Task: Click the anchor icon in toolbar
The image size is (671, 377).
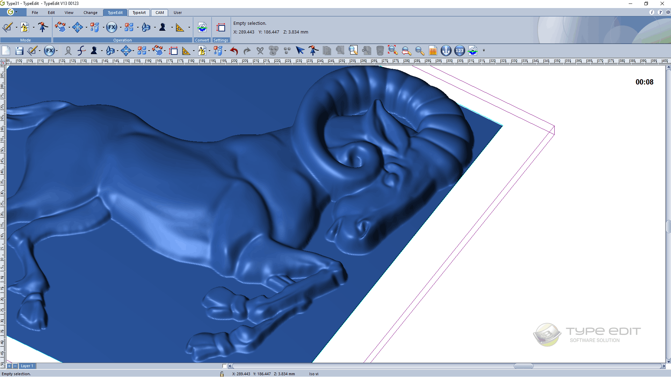Action: [x=446, y=51]
